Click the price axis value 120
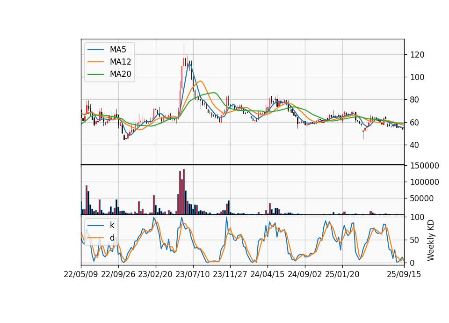Image resolution: width=449 pixels, height=323 pixels. click(x=417, y=55)
